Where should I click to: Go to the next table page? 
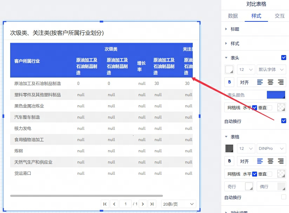point(143,204)
